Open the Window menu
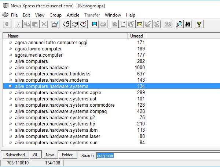Viewport: 220px width, 167px height. (x=113, y=15)
